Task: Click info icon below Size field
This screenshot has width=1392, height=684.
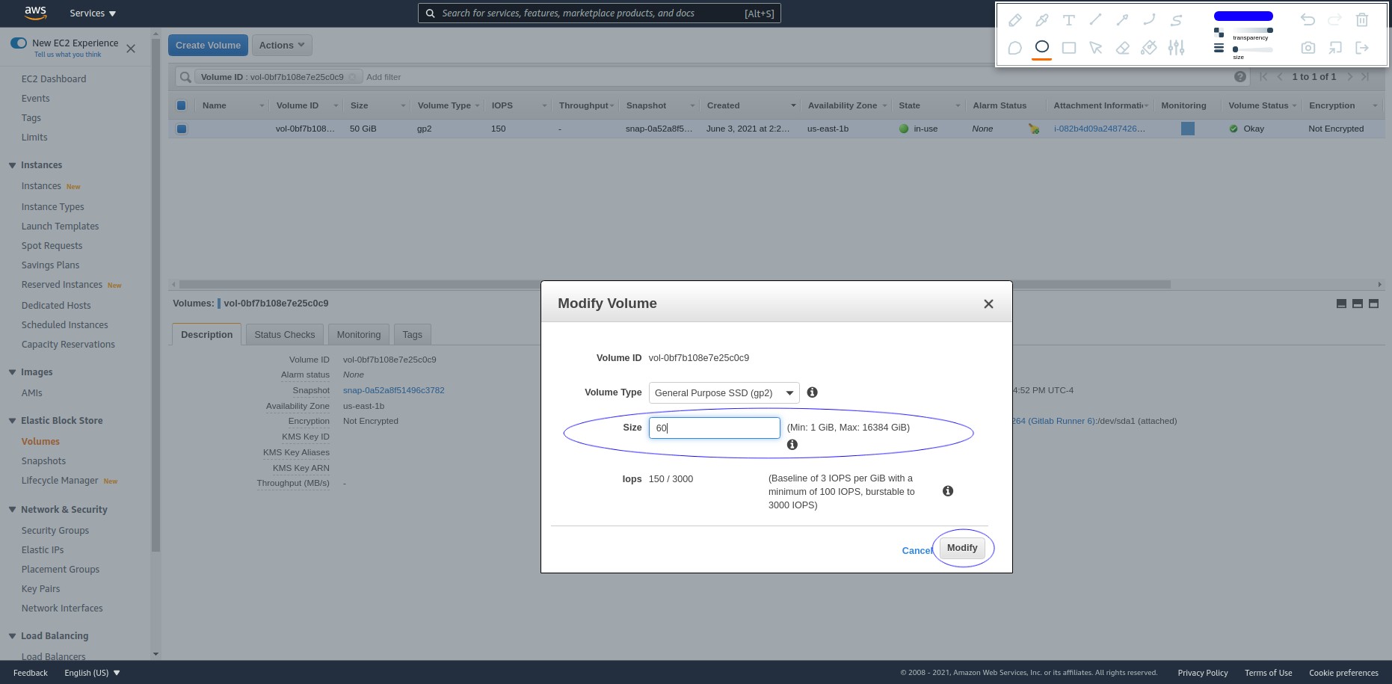Action: [792, 445]
